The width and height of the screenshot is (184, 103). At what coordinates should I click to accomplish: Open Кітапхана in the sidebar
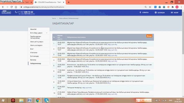pos(34,53)
